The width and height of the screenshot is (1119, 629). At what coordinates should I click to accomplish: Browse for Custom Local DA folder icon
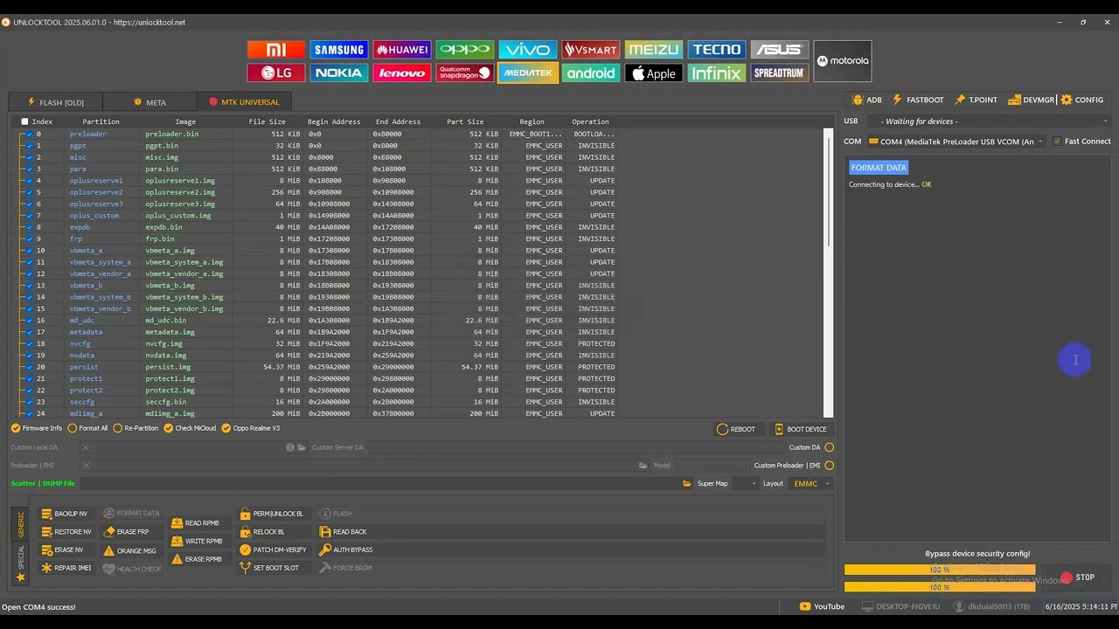click(302, 447)
